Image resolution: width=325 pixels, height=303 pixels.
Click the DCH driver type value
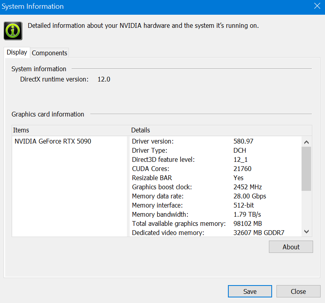[x=240, y=150]
